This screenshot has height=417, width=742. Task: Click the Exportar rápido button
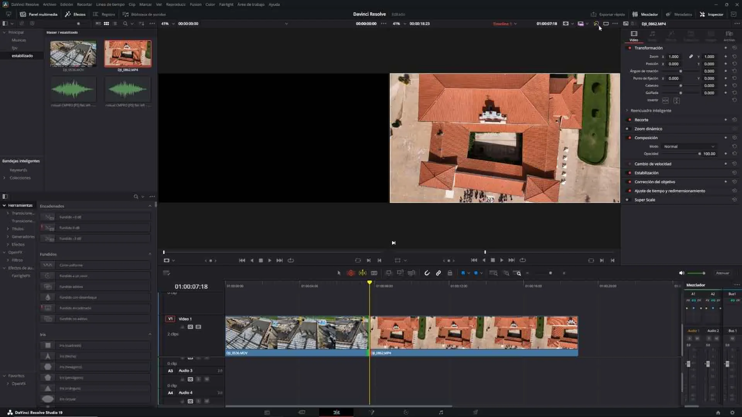click(x=608, y=14)
